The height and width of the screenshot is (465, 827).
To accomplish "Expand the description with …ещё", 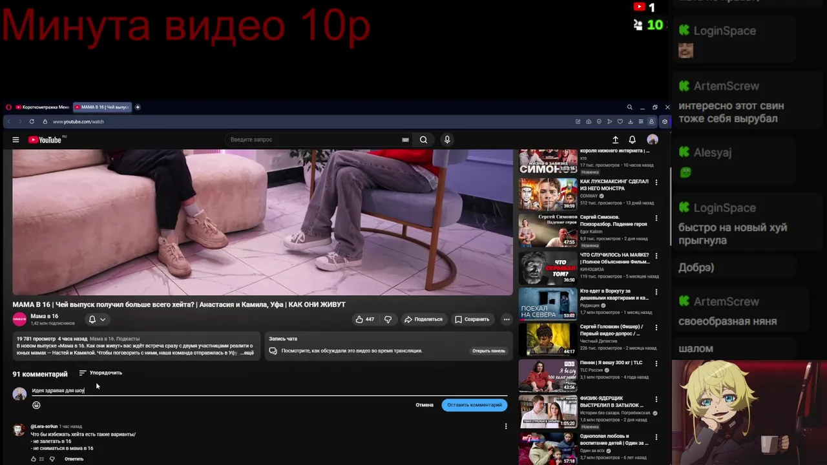I will (247, 353).
